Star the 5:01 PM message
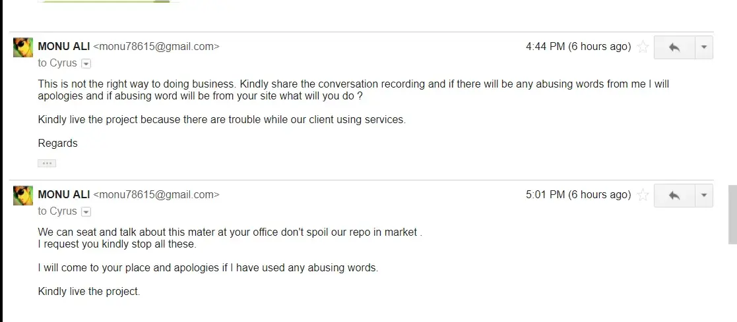The width and height of the screenshot is (737, 322). pyautogui.click(x=643, y=196)
